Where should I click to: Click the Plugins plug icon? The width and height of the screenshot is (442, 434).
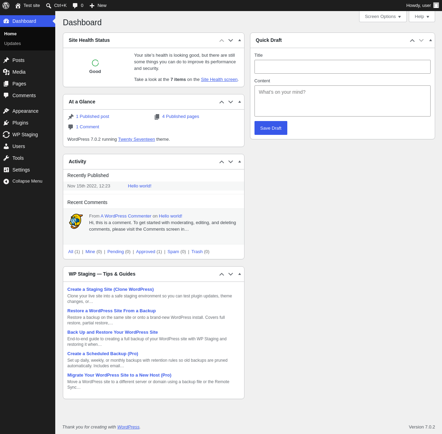(x=6, y=123)
